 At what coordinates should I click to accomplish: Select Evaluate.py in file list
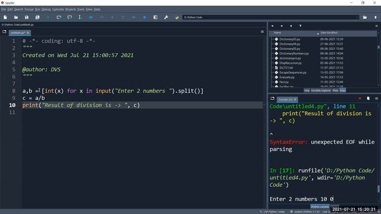287,77
